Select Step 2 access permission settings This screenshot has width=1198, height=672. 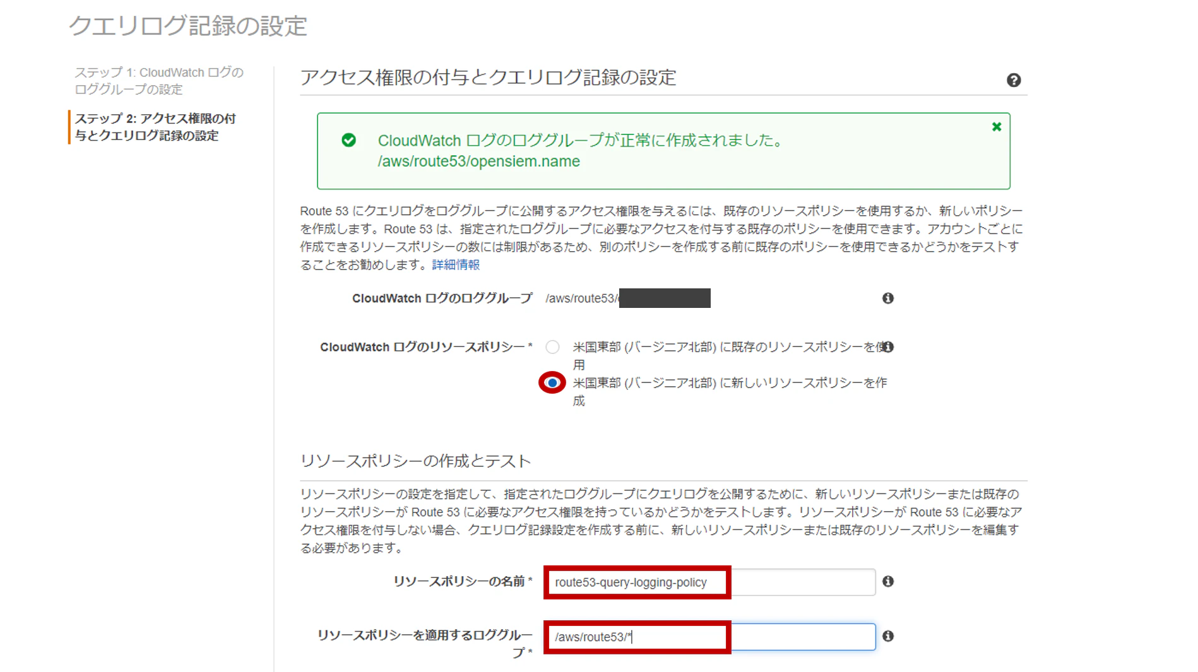(155, 127)
